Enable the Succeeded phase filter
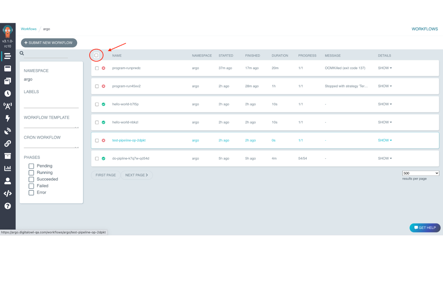443x296 pixels. point(31,179)
